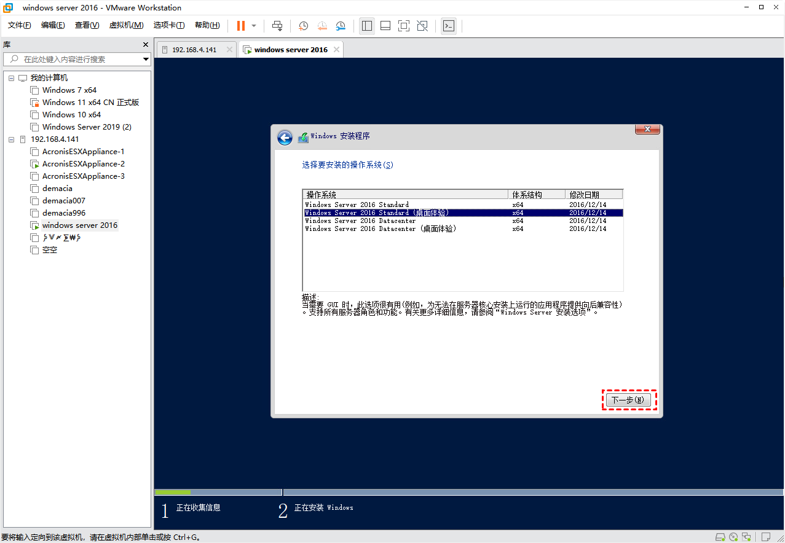Image resolution: width=785 pixels, height=543 pixels.
Task: Go back using the installer's blue arrow
Action: 285,138
